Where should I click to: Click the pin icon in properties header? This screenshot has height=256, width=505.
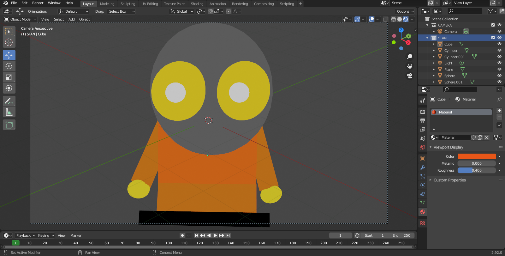[499, 99]
